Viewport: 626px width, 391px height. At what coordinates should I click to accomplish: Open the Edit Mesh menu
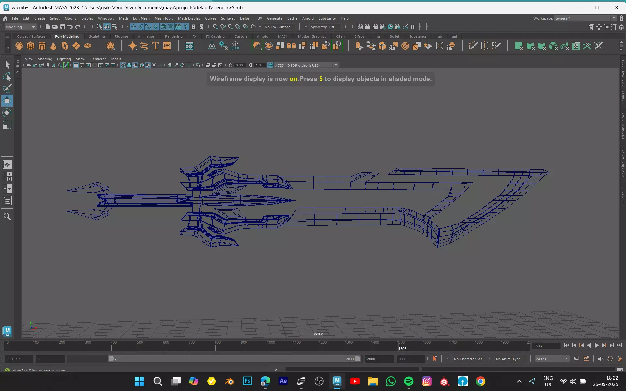pos(141,18)
